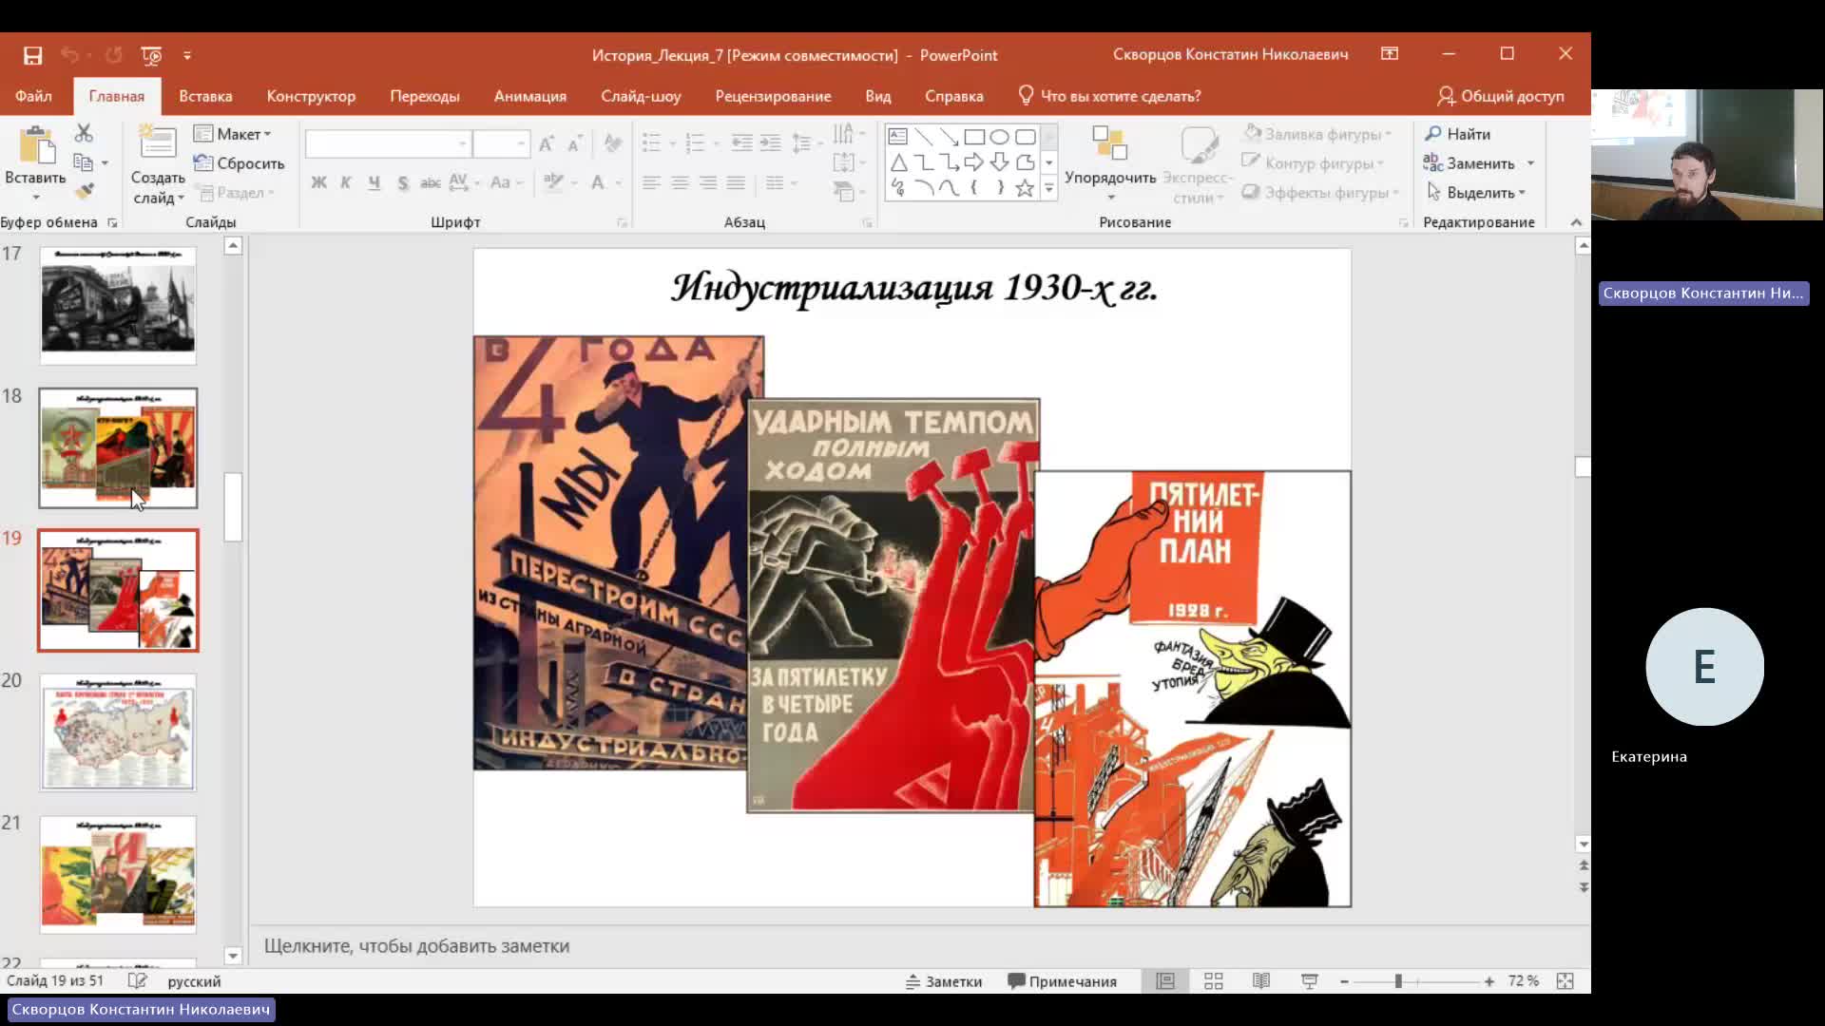Open the font size combo box
The image size is (1825, 1026).
pos(501,143)
